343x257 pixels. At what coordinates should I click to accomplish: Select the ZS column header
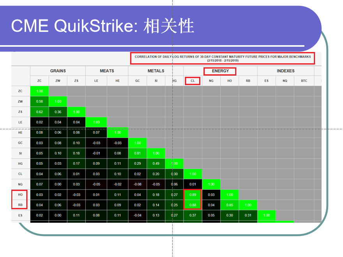click(x=76, y=81)
